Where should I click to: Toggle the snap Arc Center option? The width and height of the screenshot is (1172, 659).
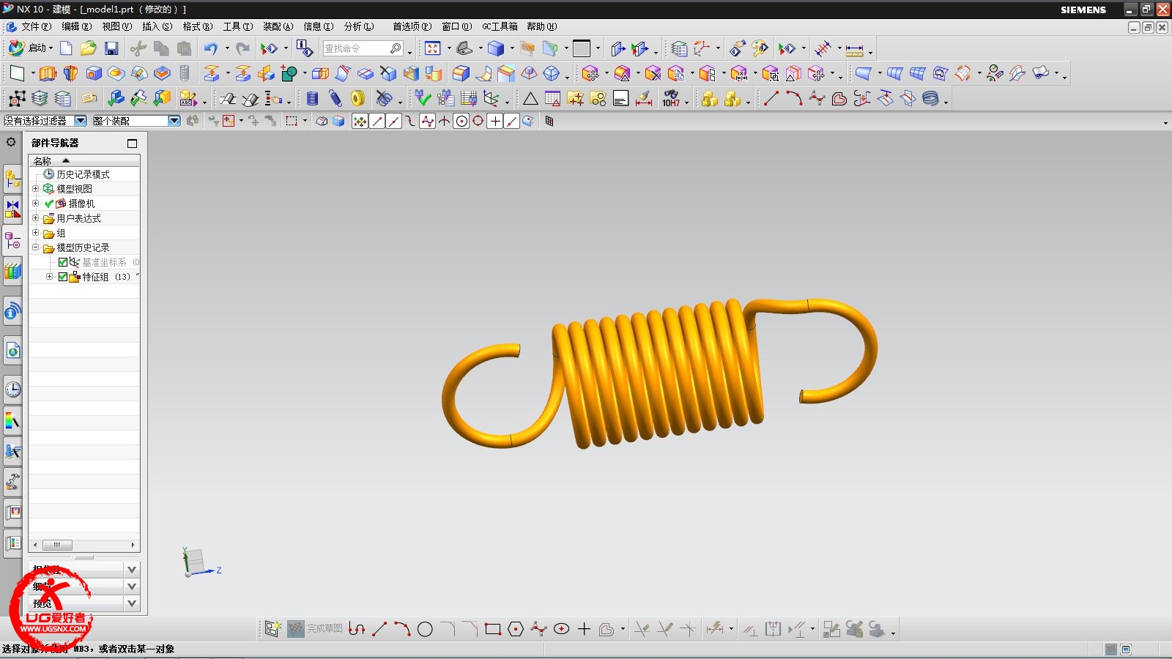461,122
